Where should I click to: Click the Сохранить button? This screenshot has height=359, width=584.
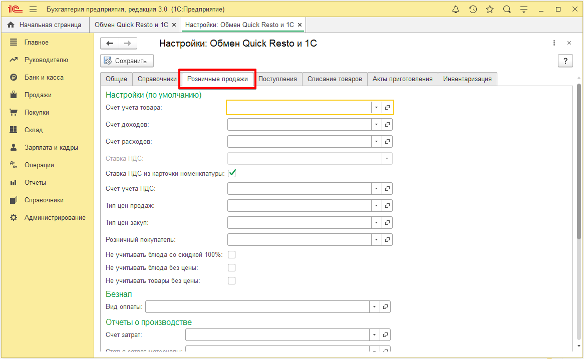pos(127,61)
